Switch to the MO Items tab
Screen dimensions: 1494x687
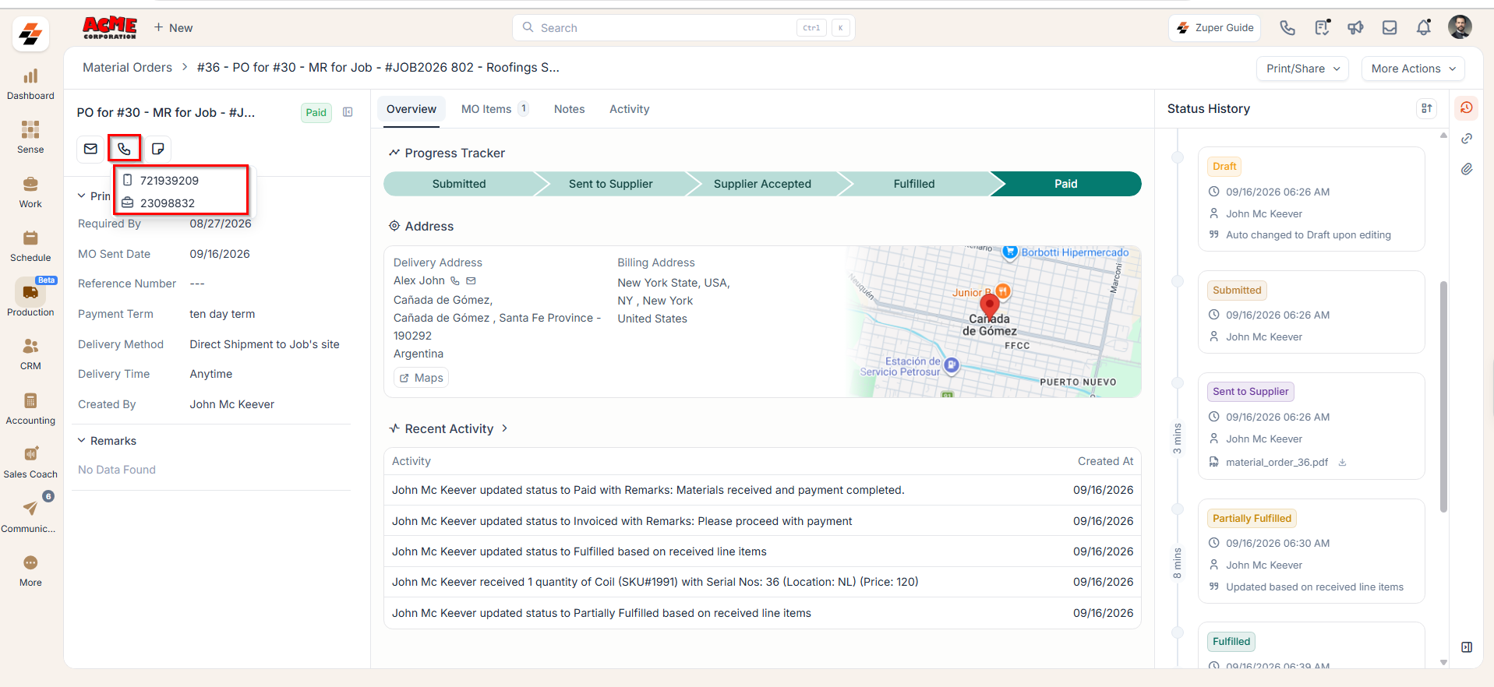pos(495,109)
